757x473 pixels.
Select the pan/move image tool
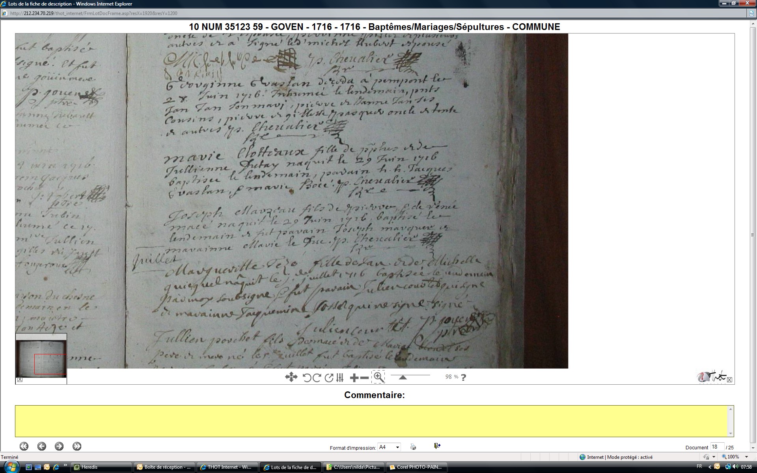291,377
